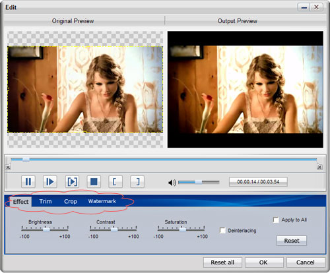The width and height of the screenshot is (330, 273).
Task: Click the volume slider track
Action: pyautogui.click(x=199, y=182)
